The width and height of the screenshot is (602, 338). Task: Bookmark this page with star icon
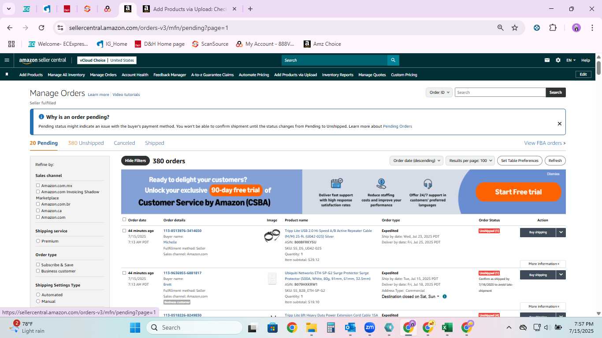515,28
